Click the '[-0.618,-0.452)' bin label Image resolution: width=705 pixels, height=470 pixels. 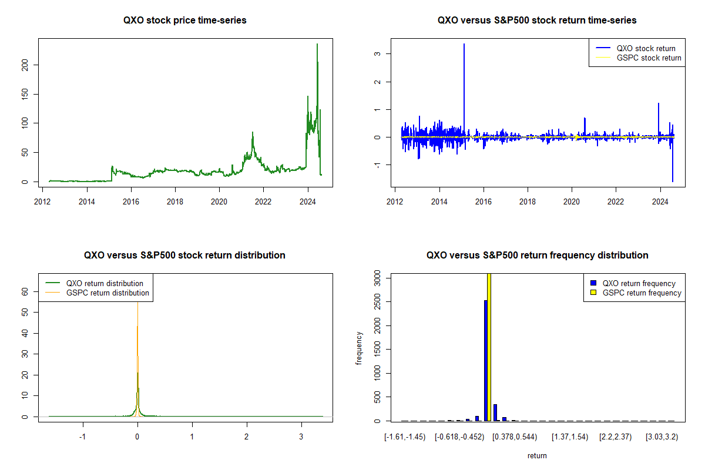[459, 437]
